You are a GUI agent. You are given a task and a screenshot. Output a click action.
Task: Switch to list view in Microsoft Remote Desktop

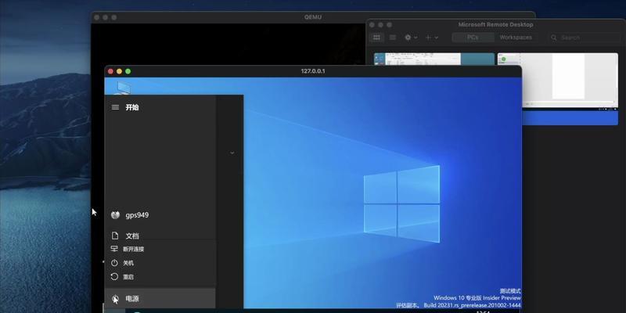[x=393, y=38]
